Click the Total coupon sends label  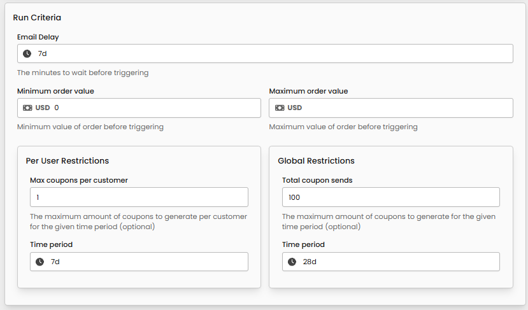(x=317, y=180)
